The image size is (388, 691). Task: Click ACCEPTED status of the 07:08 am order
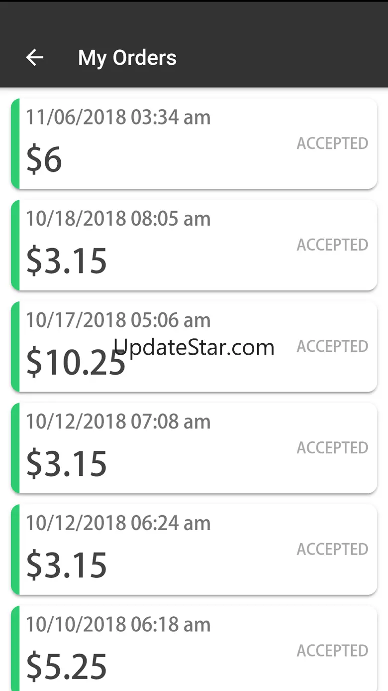[x=332, y=448]
